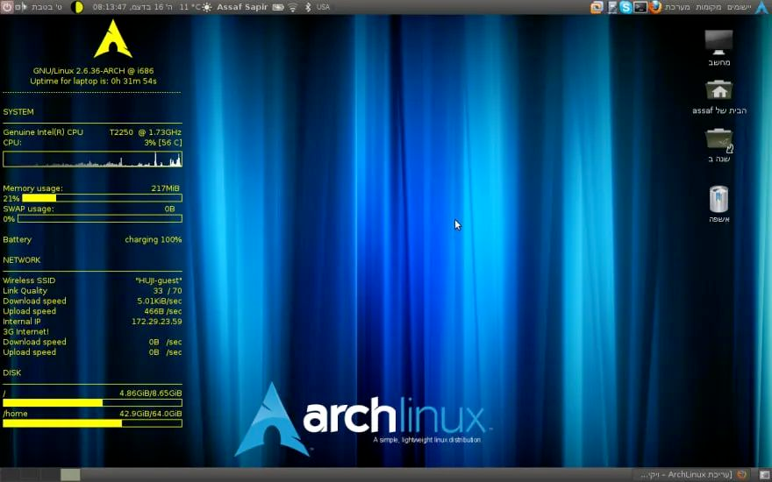Image resolution: width=772 pixels, height=482 pixels.
Task: Click the 'Link Quality' row
Action: click(93, 291)
